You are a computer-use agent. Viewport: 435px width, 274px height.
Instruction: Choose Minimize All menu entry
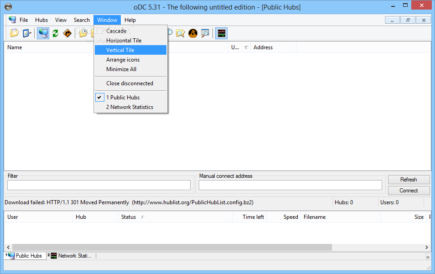click(x=131, y=69)
